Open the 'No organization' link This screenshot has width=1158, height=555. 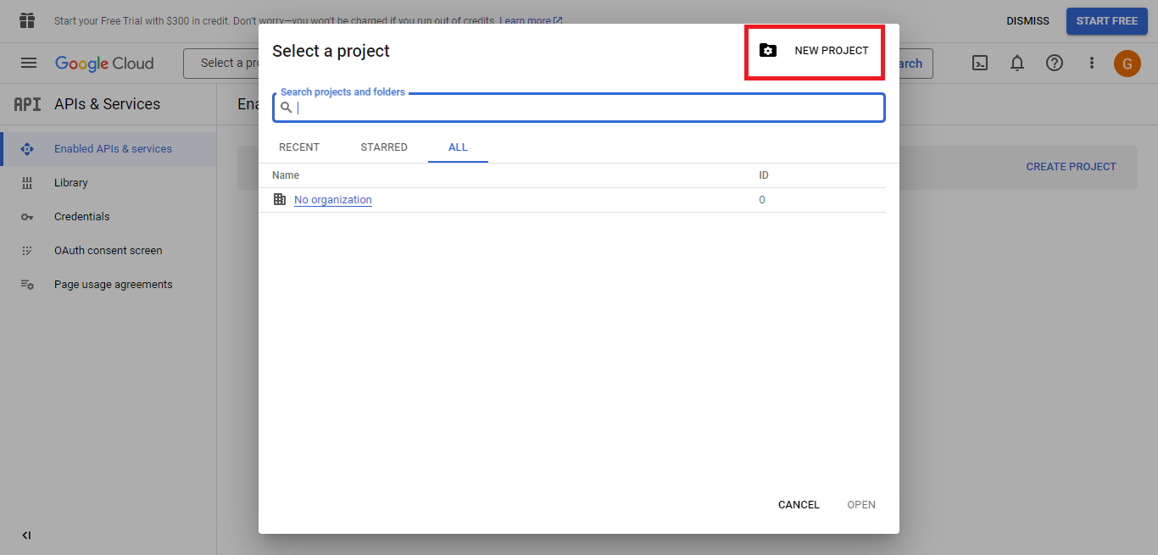pos(333,200)
